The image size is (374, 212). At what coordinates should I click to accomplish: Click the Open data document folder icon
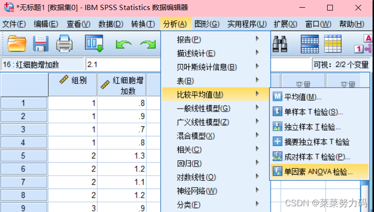(16, 45)
